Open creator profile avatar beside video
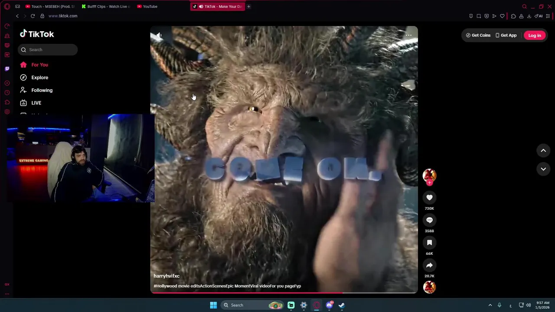555x312 pixels. pos(429,175)
